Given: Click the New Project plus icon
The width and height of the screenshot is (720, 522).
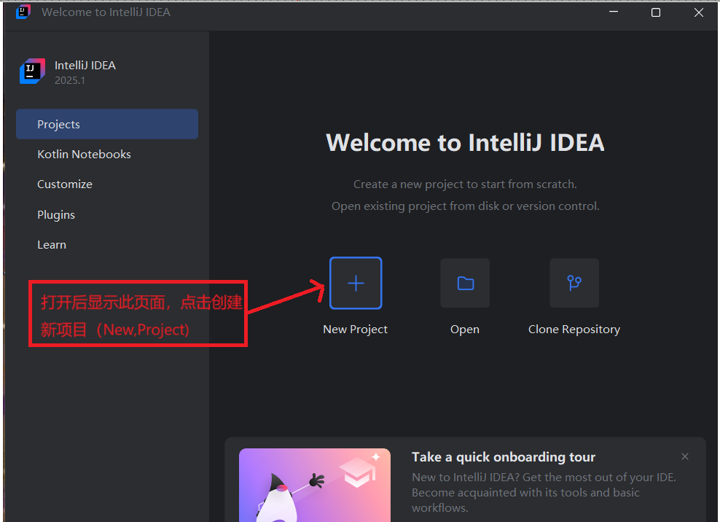Looking at the screenshot, I should point(356,283).
